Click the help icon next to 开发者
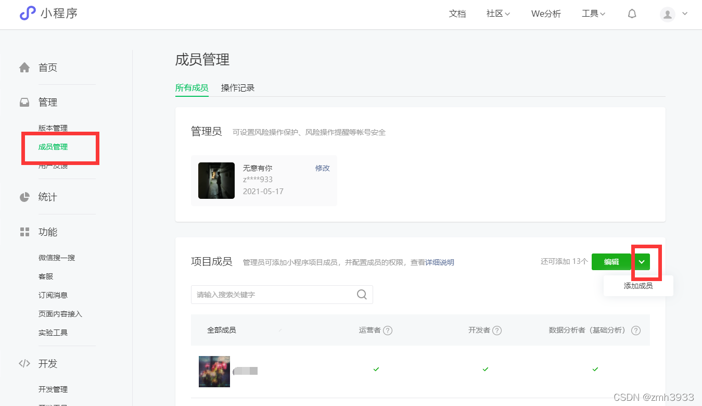This screenshot has width=702, height=406. point(497,331)
